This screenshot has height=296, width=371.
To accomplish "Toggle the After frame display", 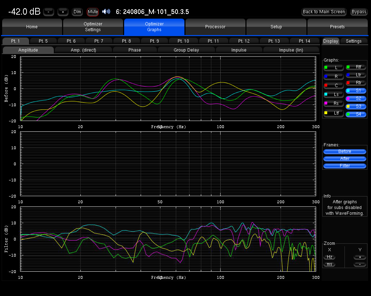I will (344, 159).
